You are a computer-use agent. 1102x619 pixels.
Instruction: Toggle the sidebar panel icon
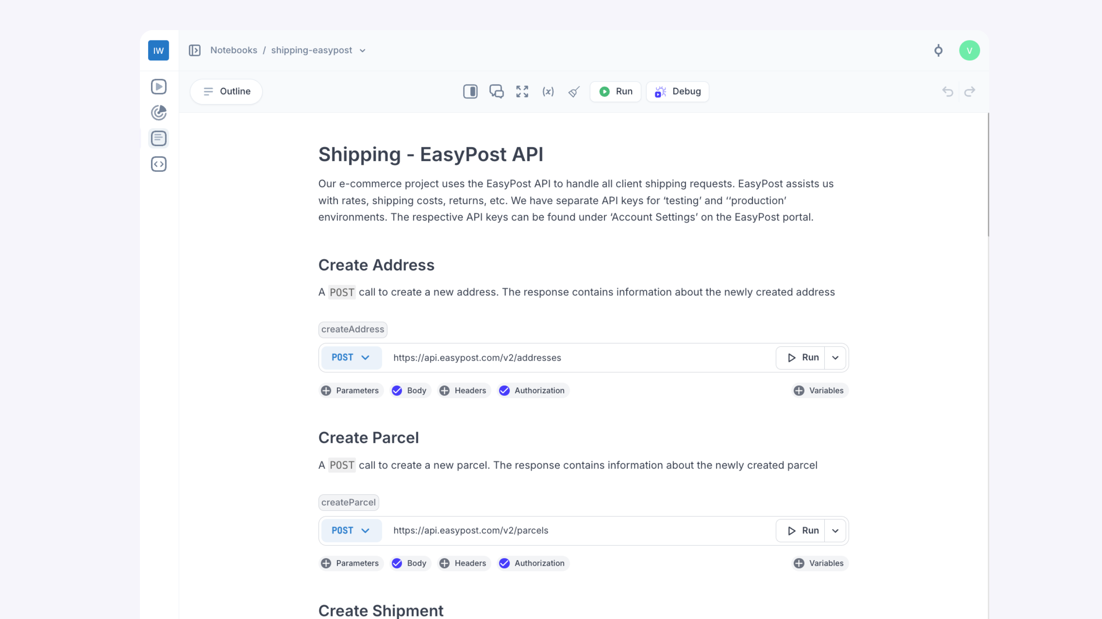[195, 50]
